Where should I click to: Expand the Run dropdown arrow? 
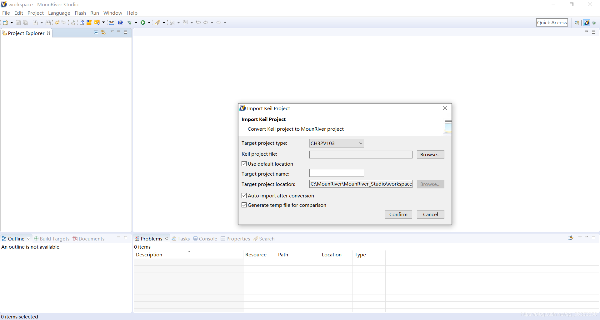(x=149, y=22)
